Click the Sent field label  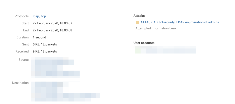point(25,44)
